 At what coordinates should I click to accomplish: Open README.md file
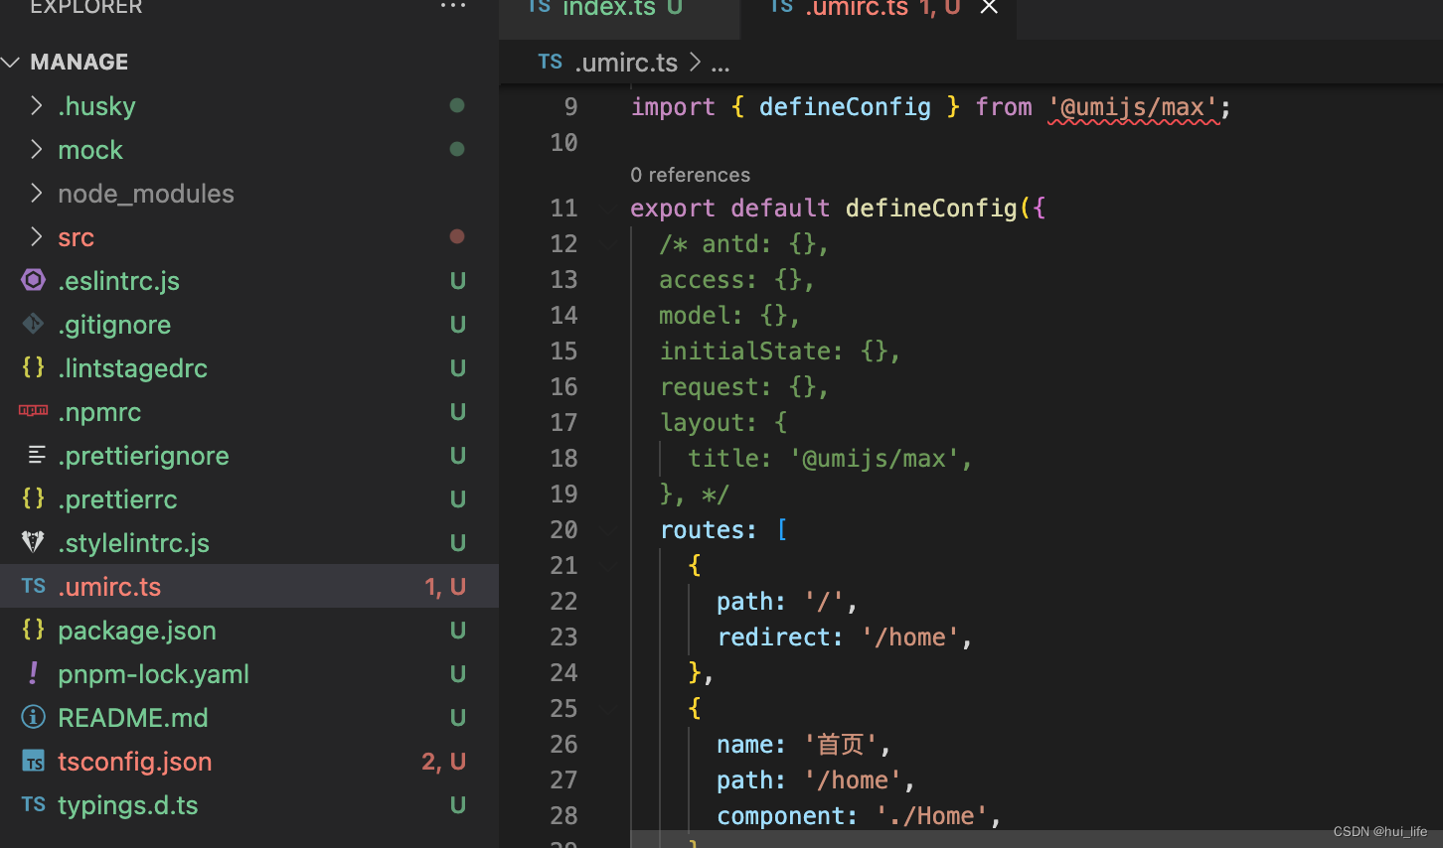click(x=133, y=718)
